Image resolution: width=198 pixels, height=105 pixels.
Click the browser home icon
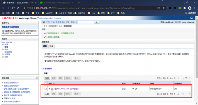18,8
